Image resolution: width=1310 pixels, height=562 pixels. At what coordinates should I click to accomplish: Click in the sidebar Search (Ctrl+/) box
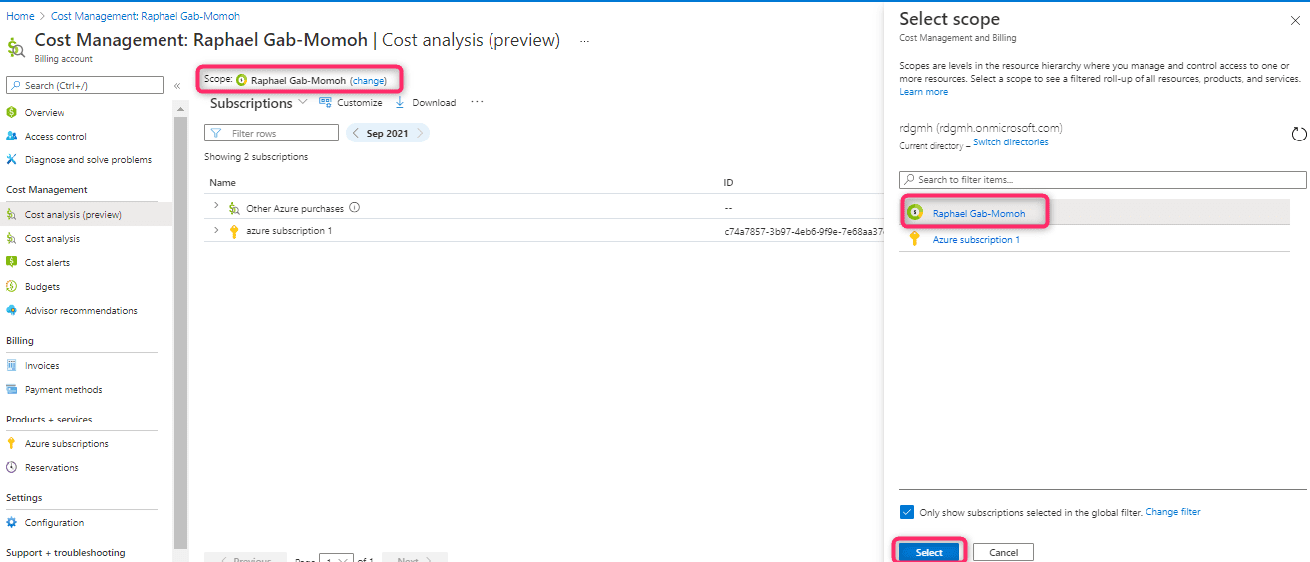pyautogui.click(x=85, y=86)
